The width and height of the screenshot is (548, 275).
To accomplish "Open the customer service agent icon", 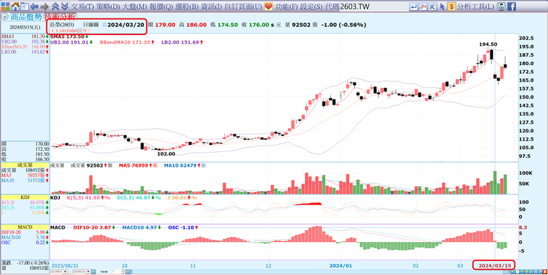I will [502, 6].
